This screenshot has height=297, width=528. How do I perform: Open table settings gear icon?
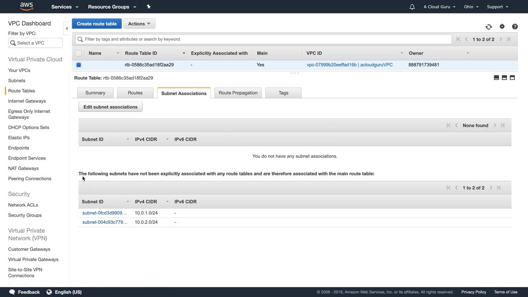[502, 27]
